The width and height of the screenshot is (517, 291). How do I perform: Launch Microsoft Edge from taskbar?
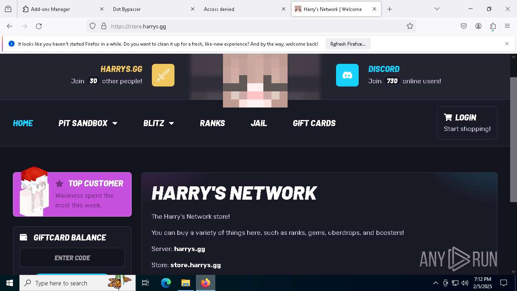click(x=166, y=283)
